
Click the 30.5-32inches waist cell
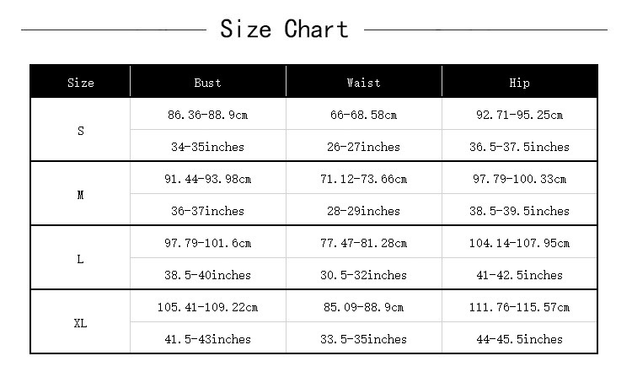[x=363, y=275]
